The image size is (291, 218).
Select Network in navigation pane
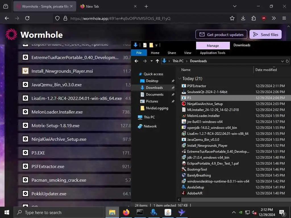[x=150, y=126]
